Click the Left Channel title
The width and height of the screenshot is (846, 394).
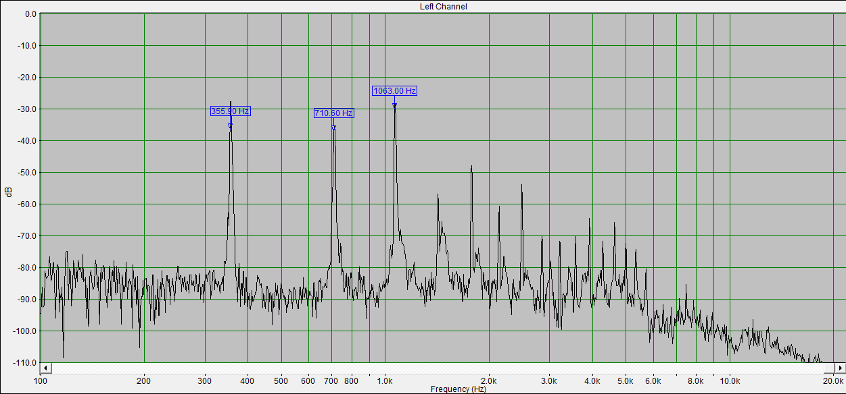443,6
